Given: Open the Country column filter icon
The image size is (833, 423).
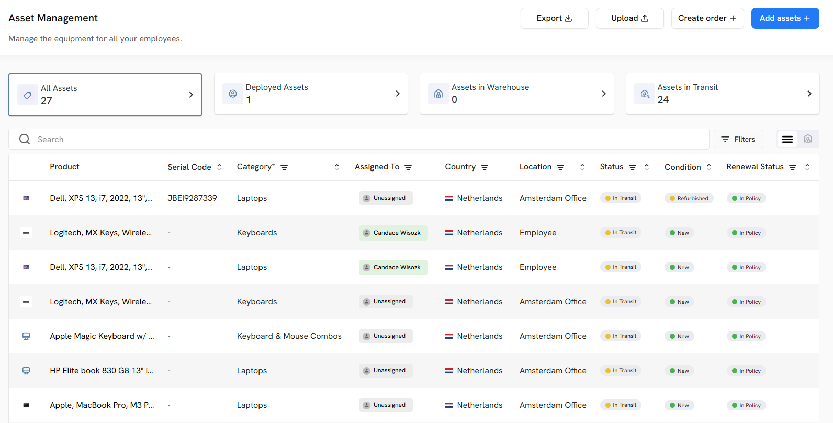Looking at the screenshot, I should tap(485, 168).
